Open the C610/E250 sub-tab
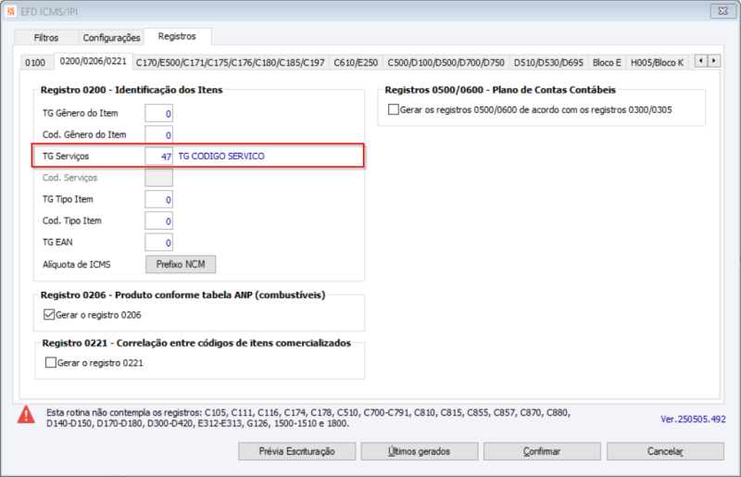This screenshot has height=477, width=741. [x=356, y=62]
